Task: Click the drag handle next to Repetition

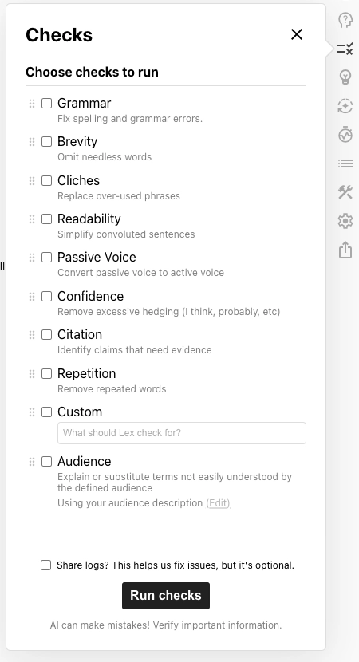Action: click(32, 373)
